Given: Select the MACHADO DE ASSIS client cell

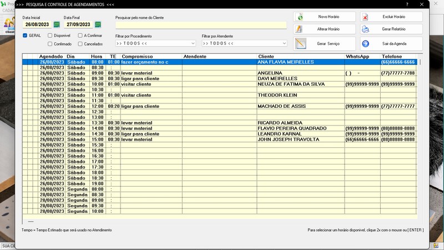Looking at the screenshot, I should click(301, 106).
